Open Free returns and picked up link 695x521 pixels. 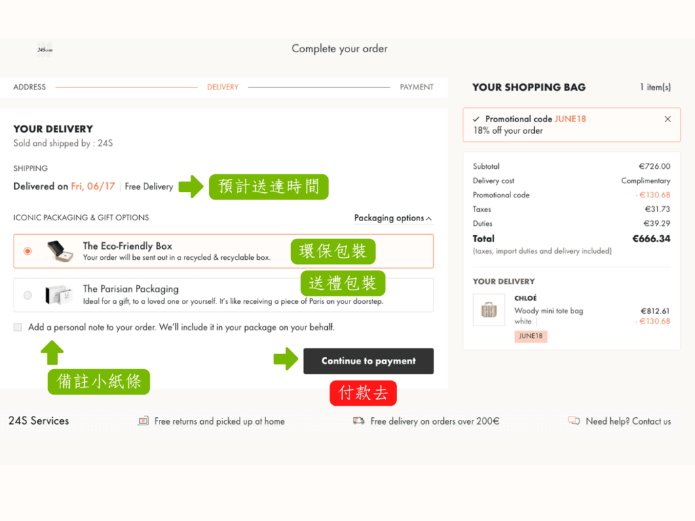click(x=219, y=421)
